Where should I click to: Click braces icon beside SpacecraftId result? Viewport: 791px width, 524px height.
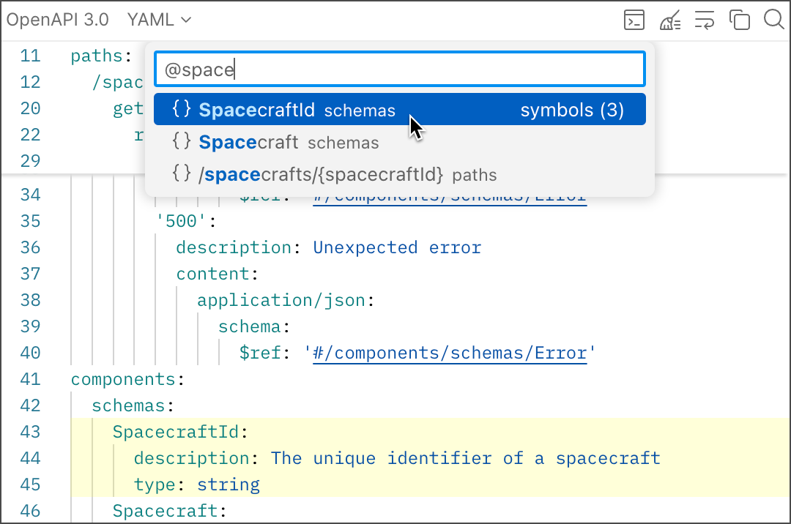[181, 110]
